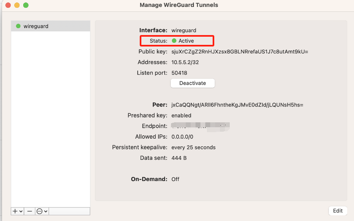
Task: Click the interface Public key value
Action: click(x=240, y=52)
